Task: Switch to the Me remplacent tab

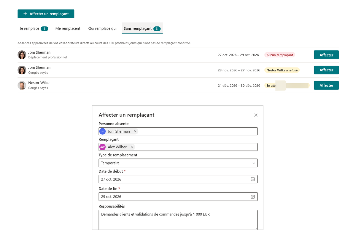Action: point(68,28)
